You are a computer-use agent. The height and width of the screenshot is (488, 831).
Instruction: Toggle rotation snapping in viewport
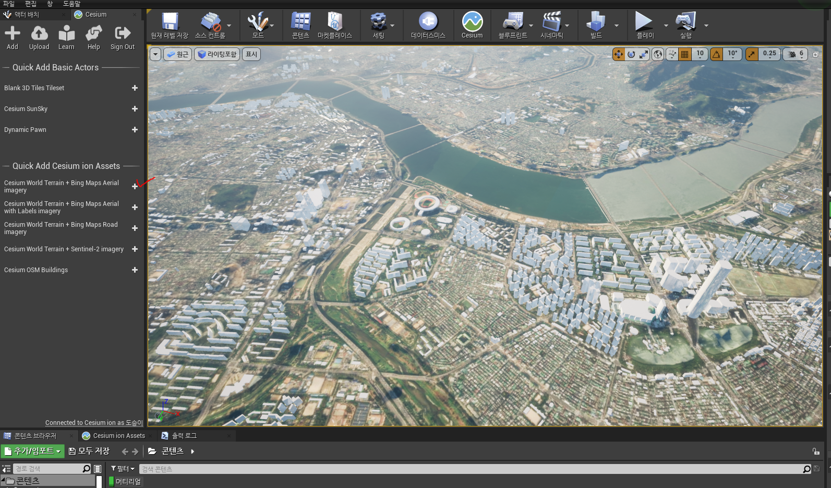(717, 54)
